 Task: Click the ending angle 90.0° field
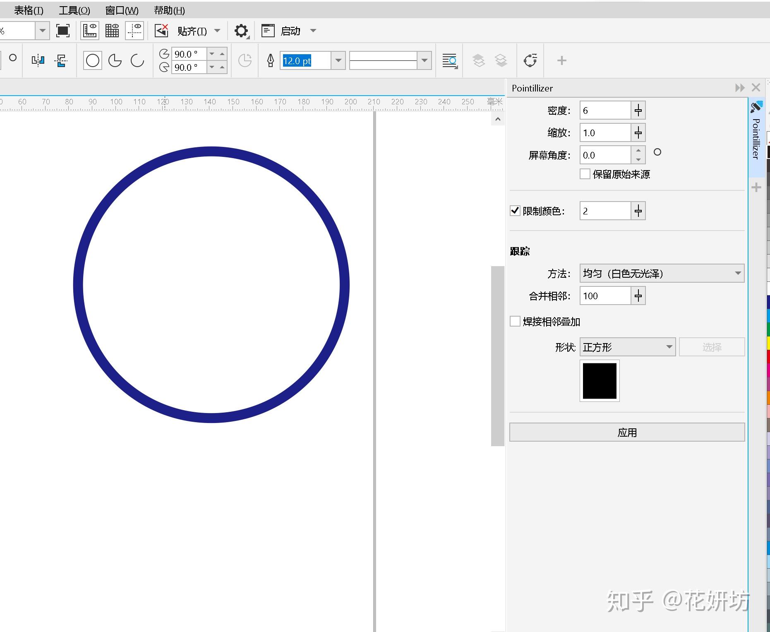[x=189, y=67]
